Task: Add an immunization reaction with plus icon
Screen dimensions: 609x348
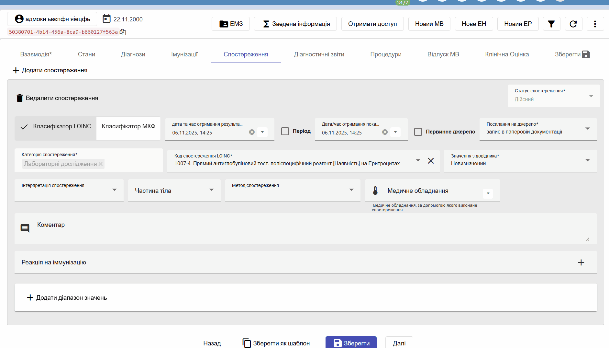Action: (581, 262)
